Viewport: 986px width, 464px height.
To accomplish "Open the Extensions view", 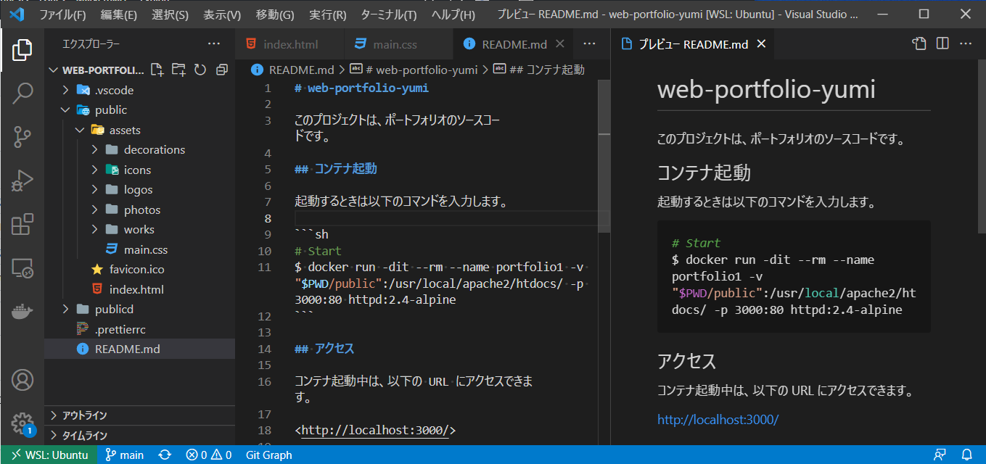I will click(x=22, y=223).
